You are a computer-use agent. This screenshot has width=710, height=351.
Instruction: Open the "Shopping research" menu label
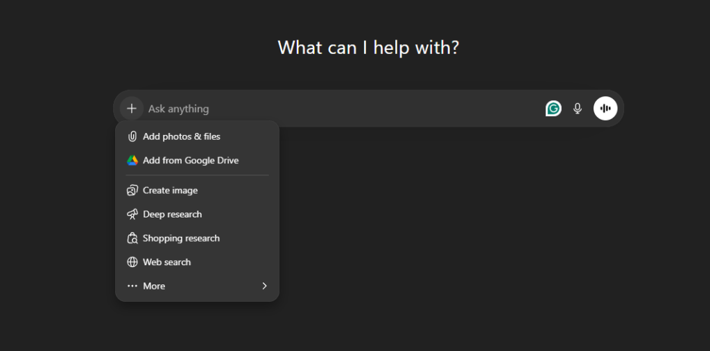pos(181,238)
